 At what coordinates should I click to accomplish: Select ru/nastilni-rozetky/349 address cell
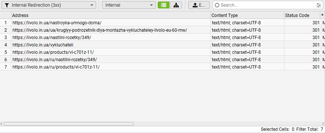(111, 59)
